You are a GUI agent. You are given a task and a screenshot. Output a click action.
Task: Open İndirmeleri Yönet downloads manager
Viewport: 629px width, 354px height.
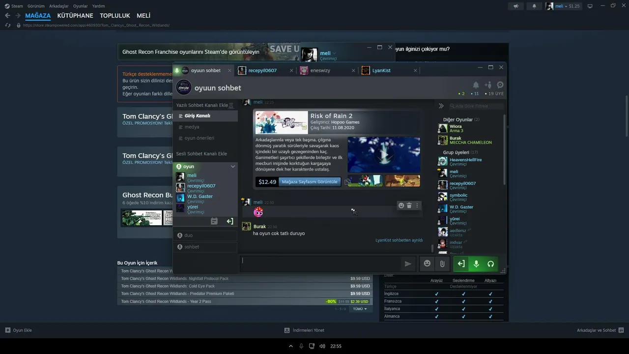pos(304,330)
